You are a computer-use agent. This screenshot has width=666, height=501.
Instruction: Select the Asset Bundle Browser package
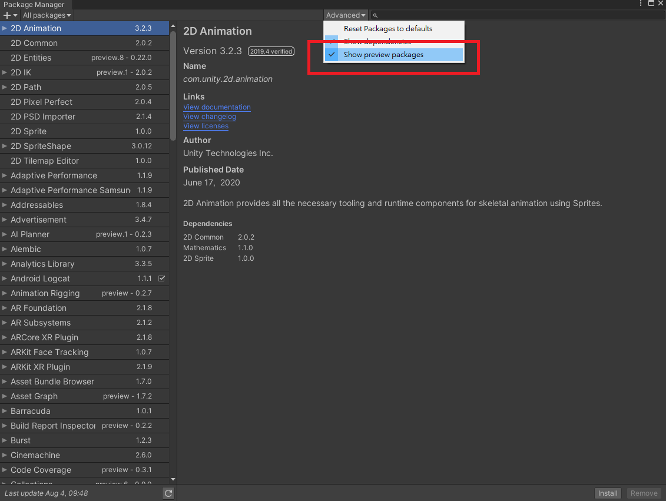(x=85, y=381)
